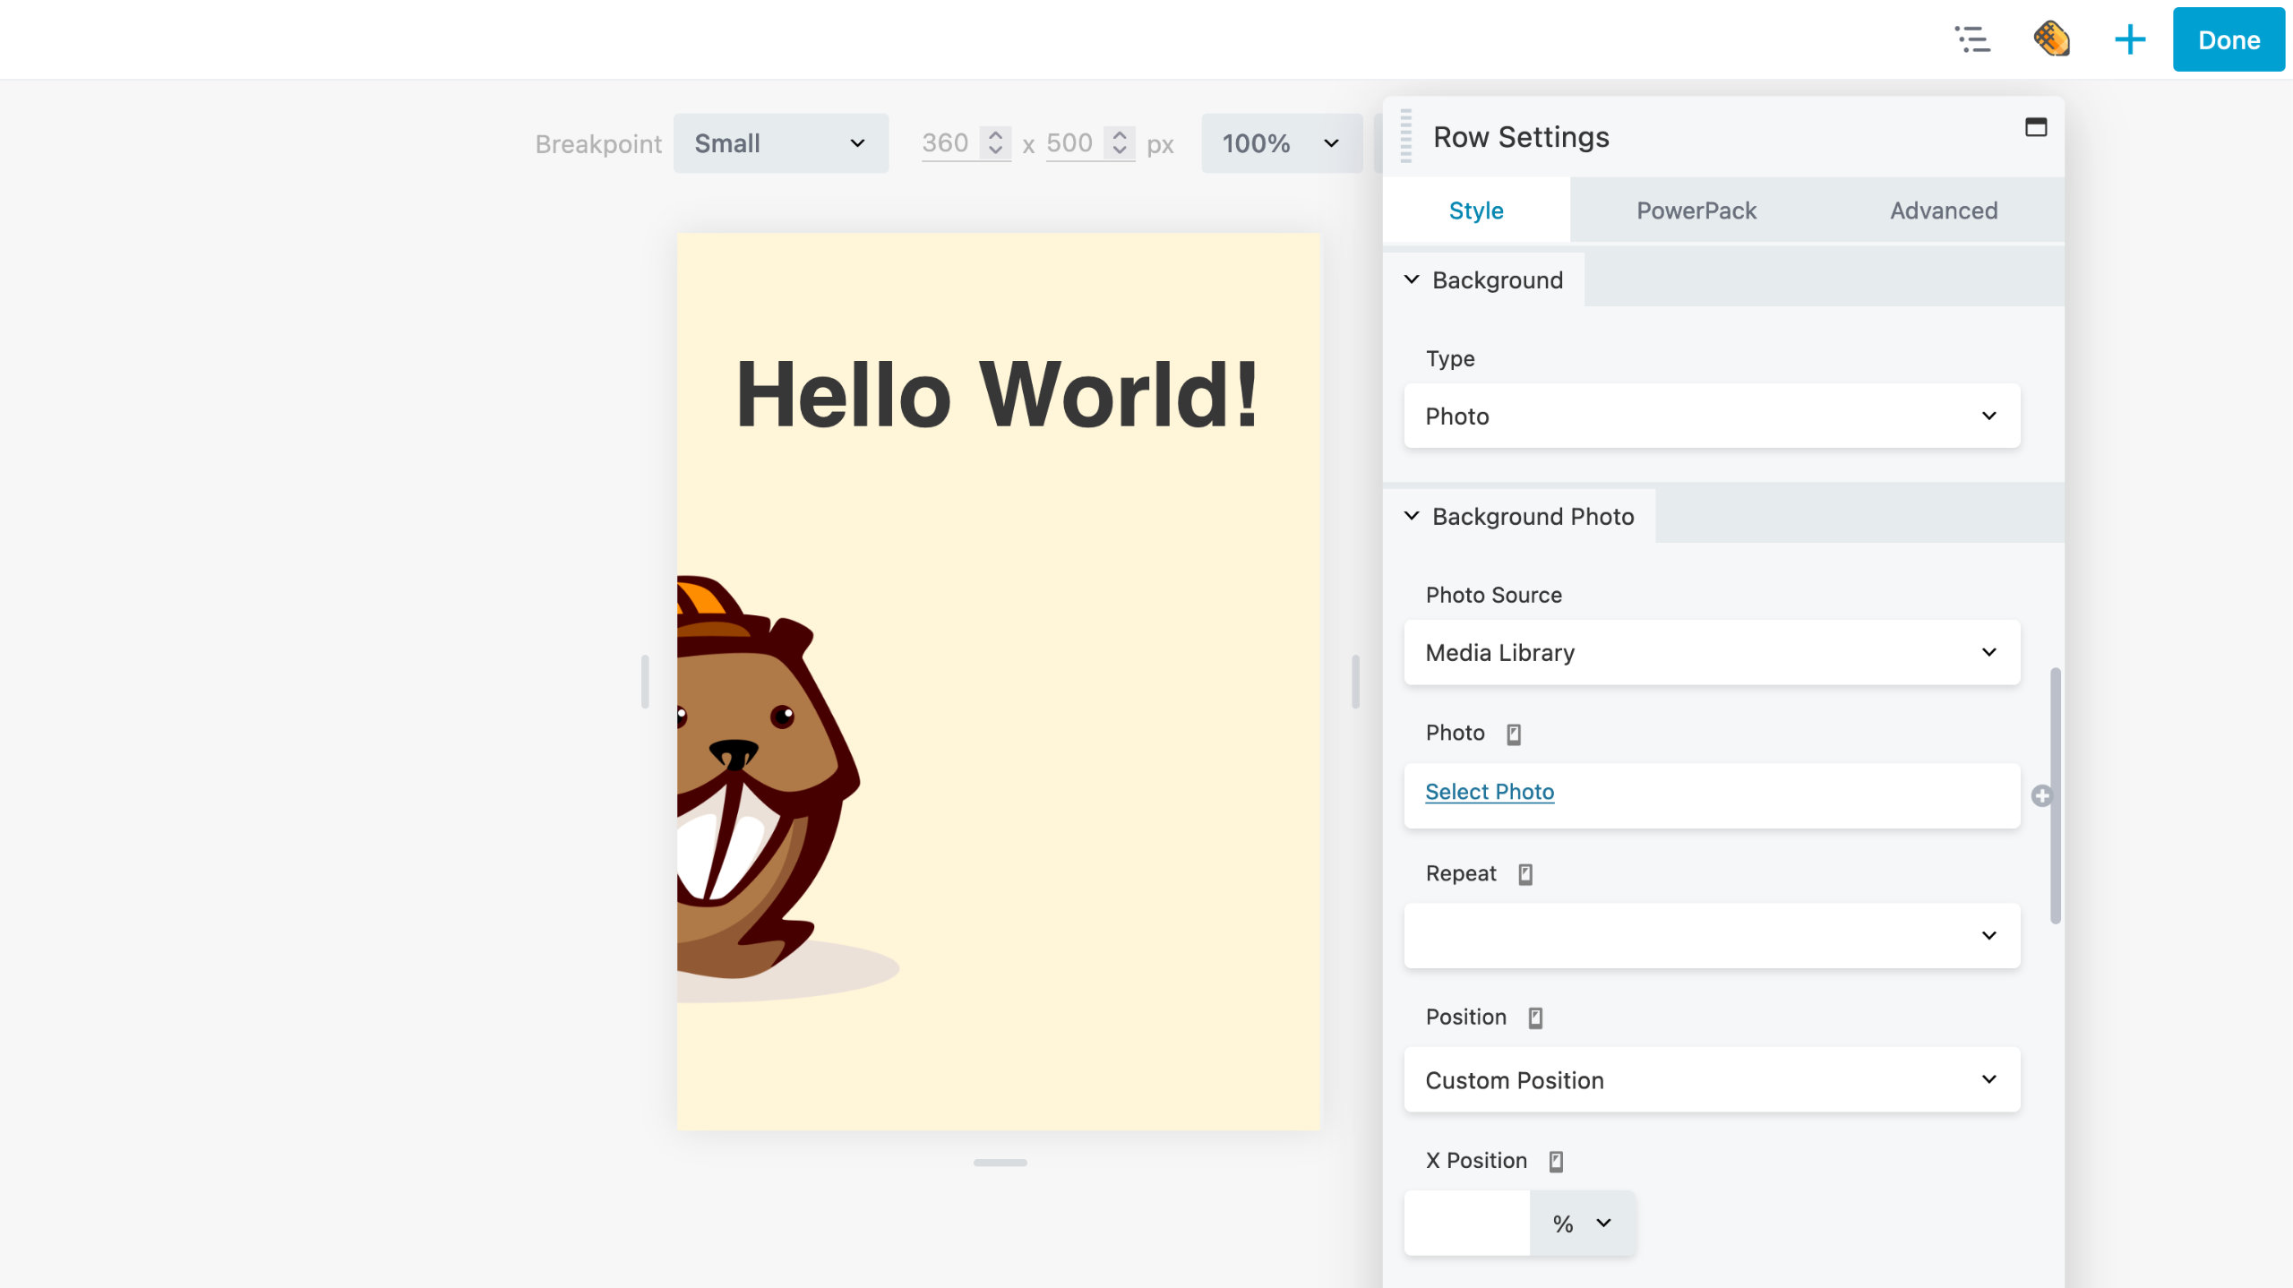
Task: Open the Outline panel icon
Action: (1972, 39)
